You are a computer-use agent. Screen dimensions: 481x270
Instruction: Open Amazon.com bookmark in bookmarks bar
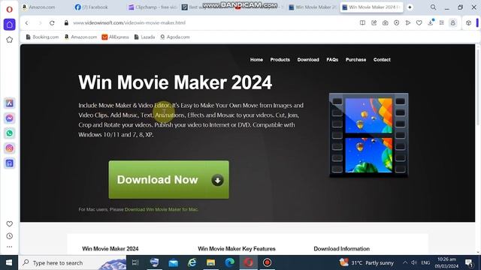point(80,37)
